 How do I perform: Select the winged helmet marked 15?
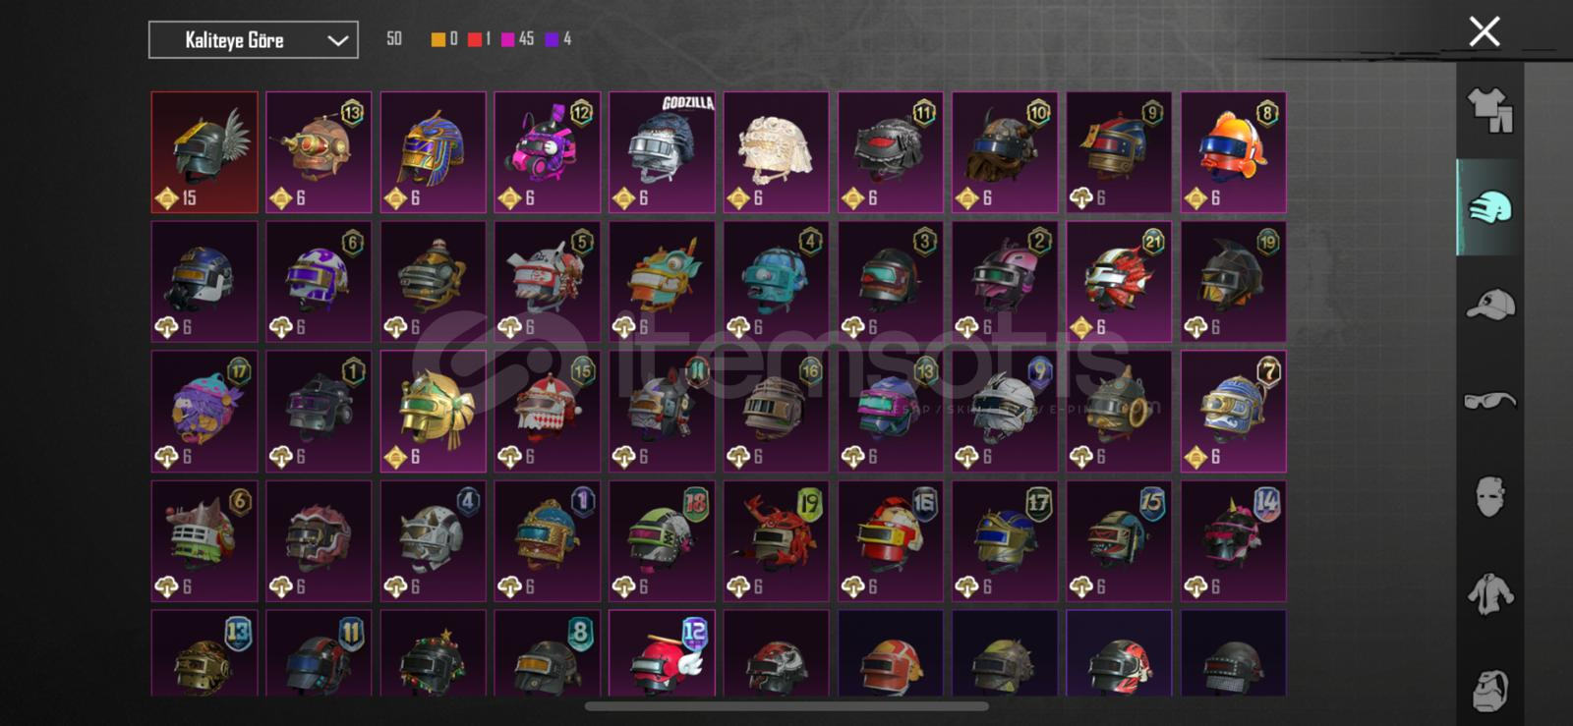click(204, 152)
